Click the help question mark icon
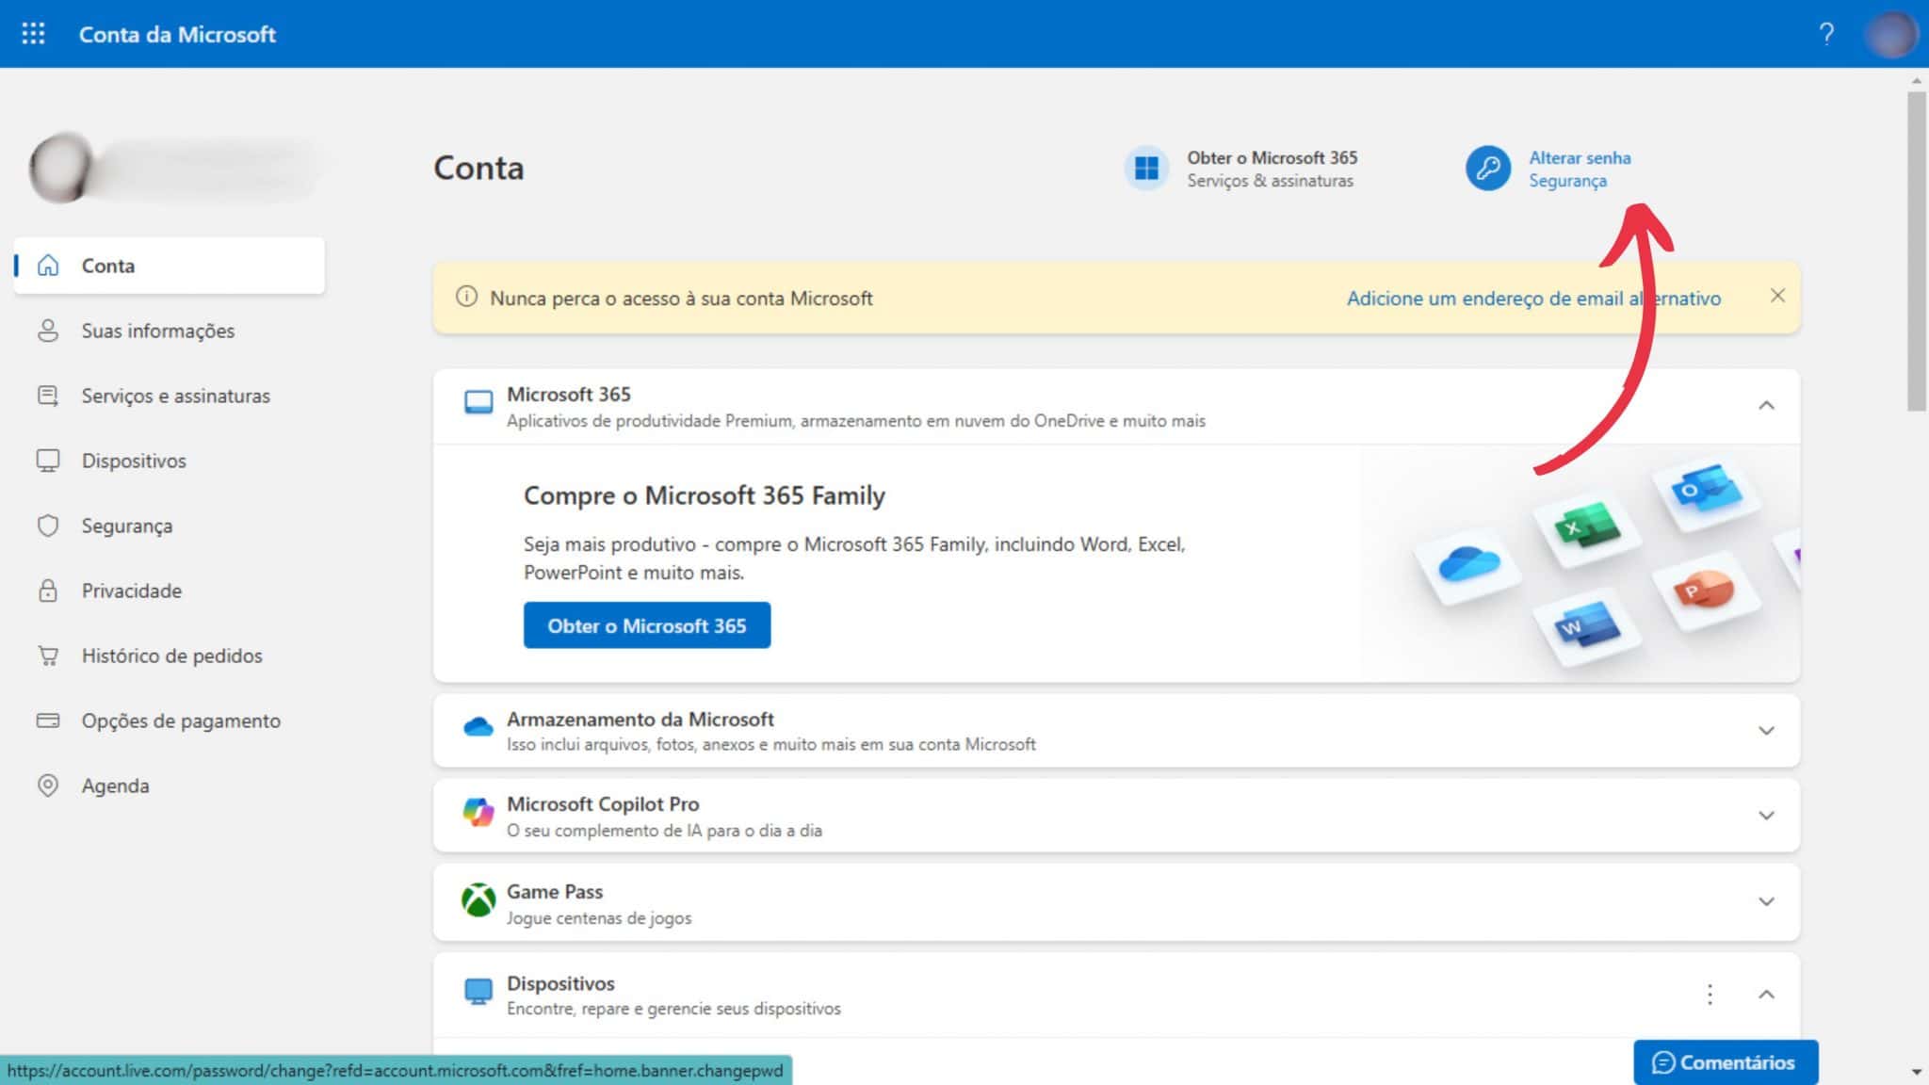1929x1085 pixels. click(x=1826, y=34)
